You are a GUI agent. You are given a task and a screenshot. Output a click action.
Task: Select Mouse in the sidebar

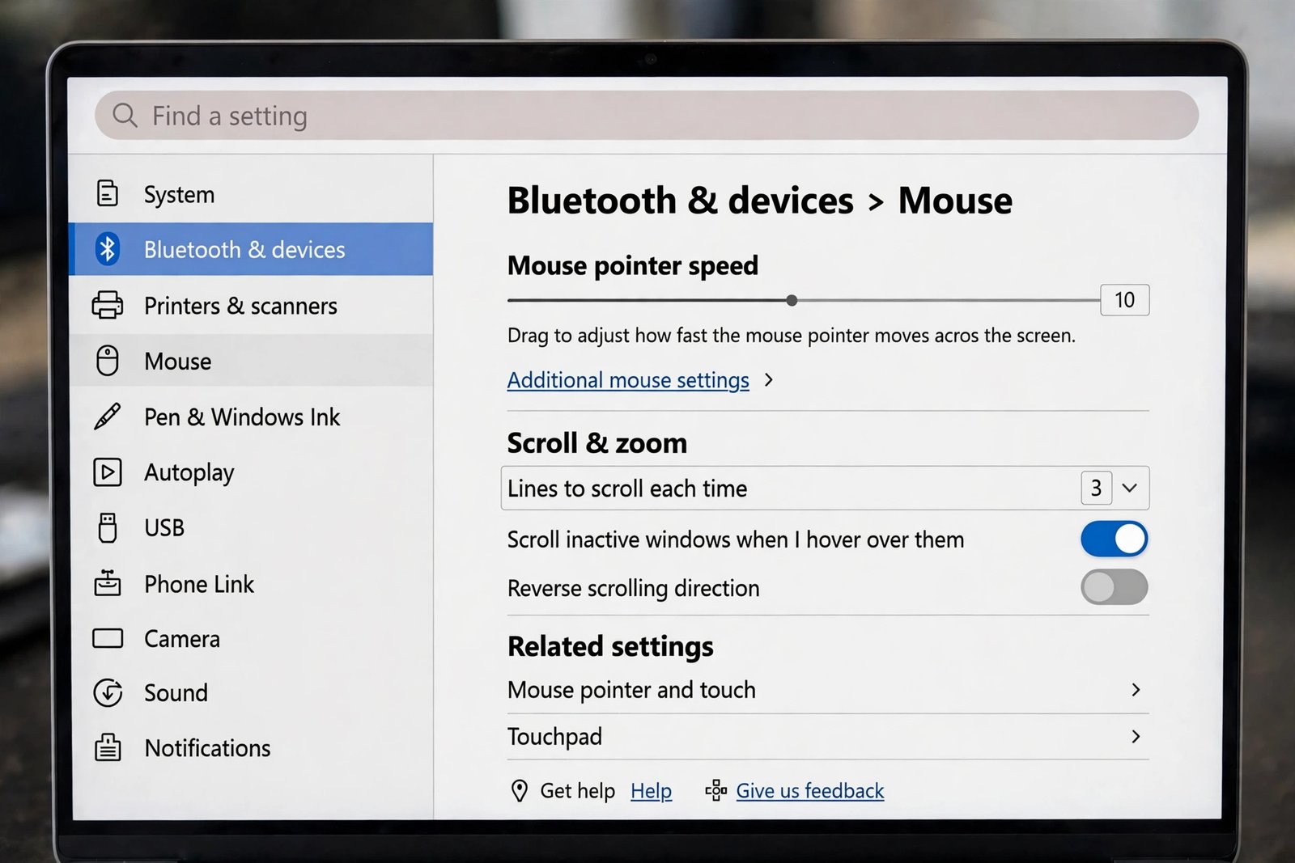(251, 361)
